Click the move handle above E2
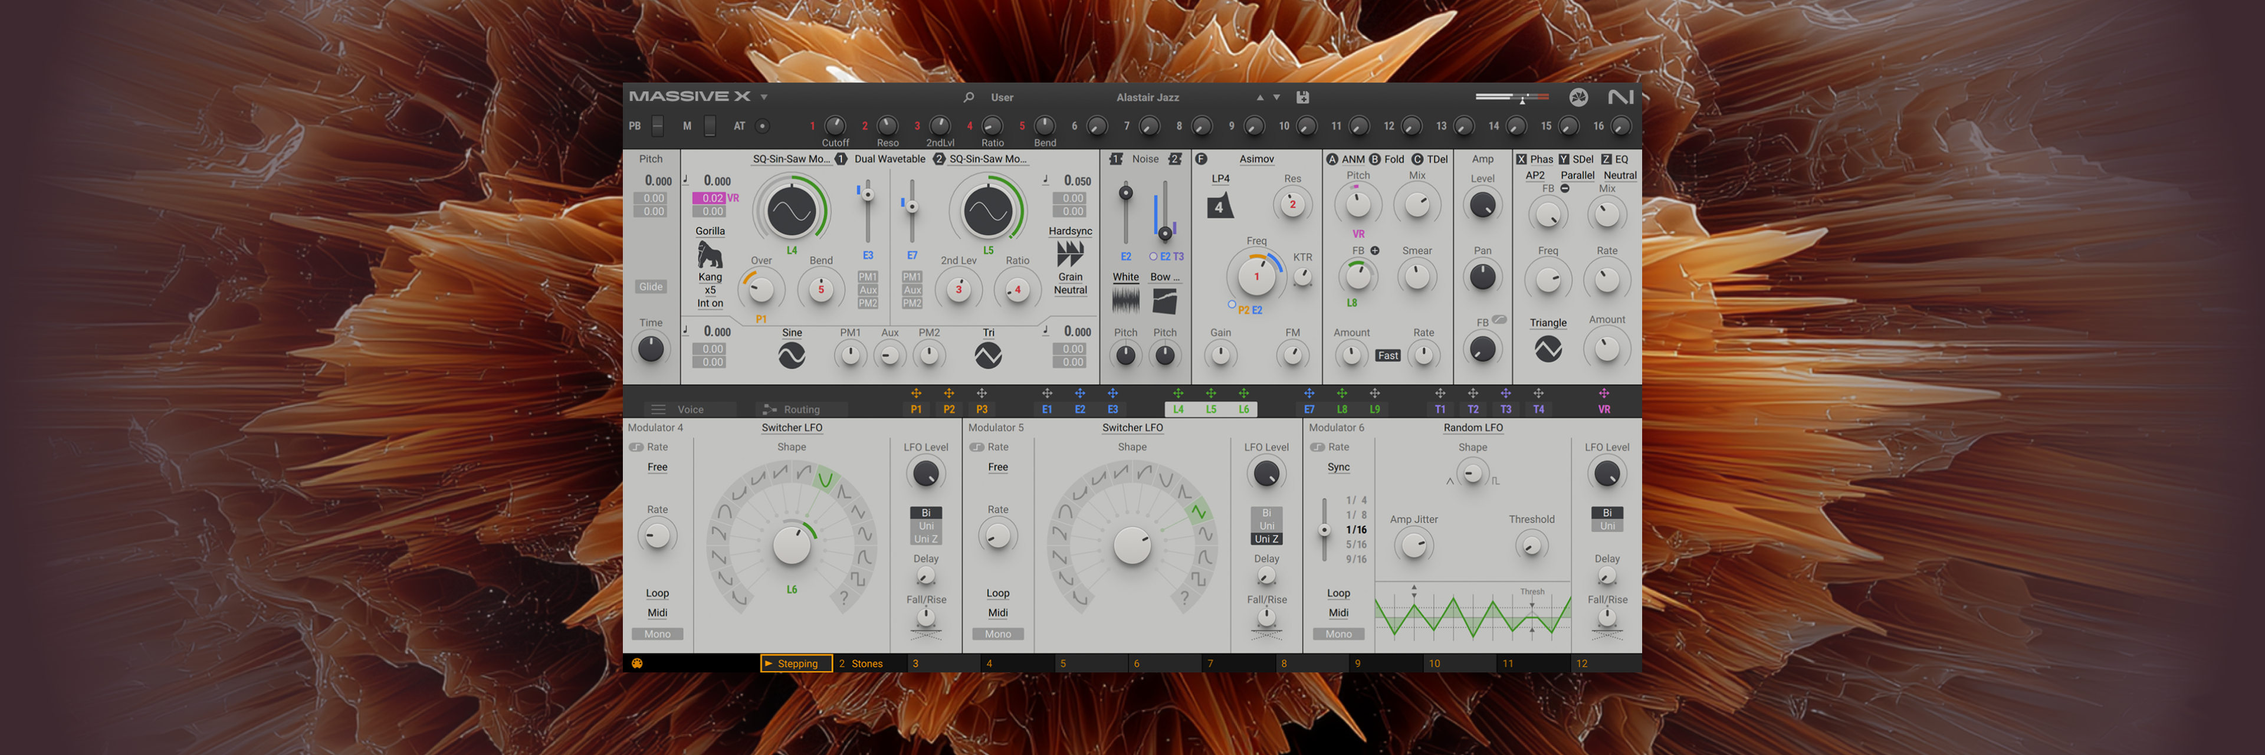 click(x=1080, y=393)
